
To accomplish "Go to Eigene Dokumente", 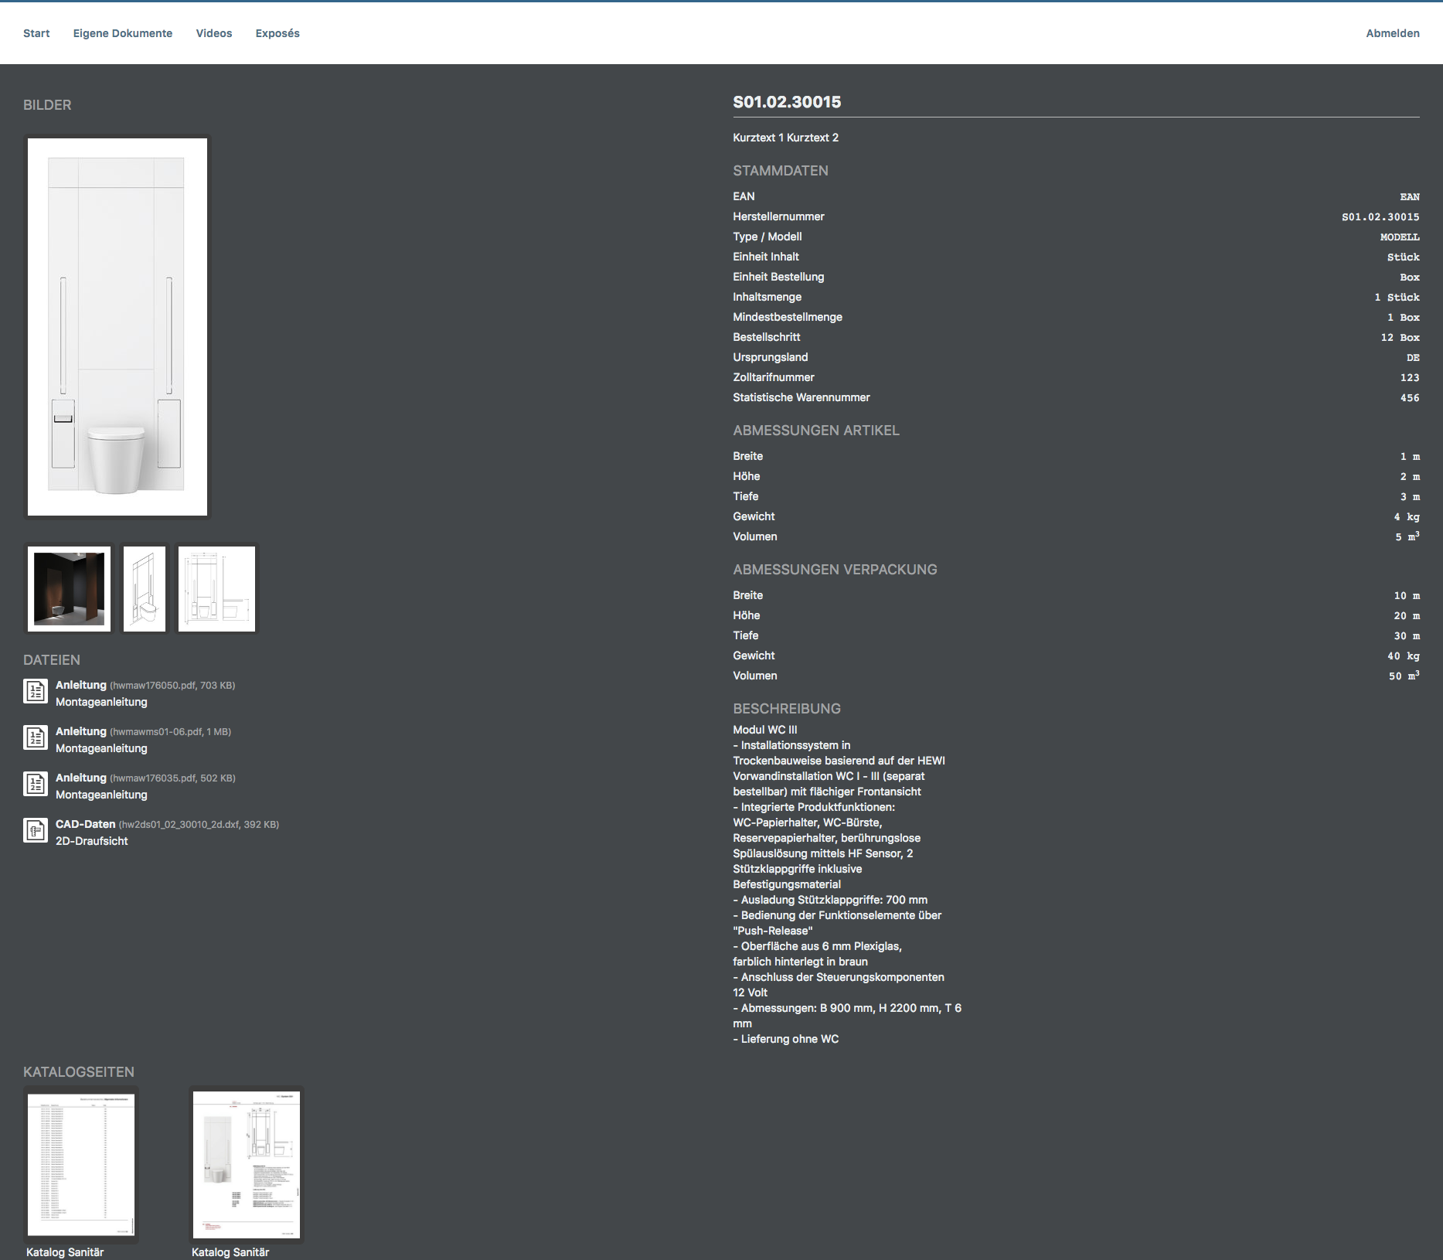I will click(x=123, y=33).
